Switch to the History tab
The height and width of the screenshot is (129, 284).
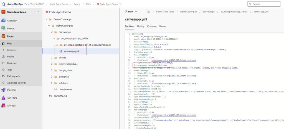point(141,26)
